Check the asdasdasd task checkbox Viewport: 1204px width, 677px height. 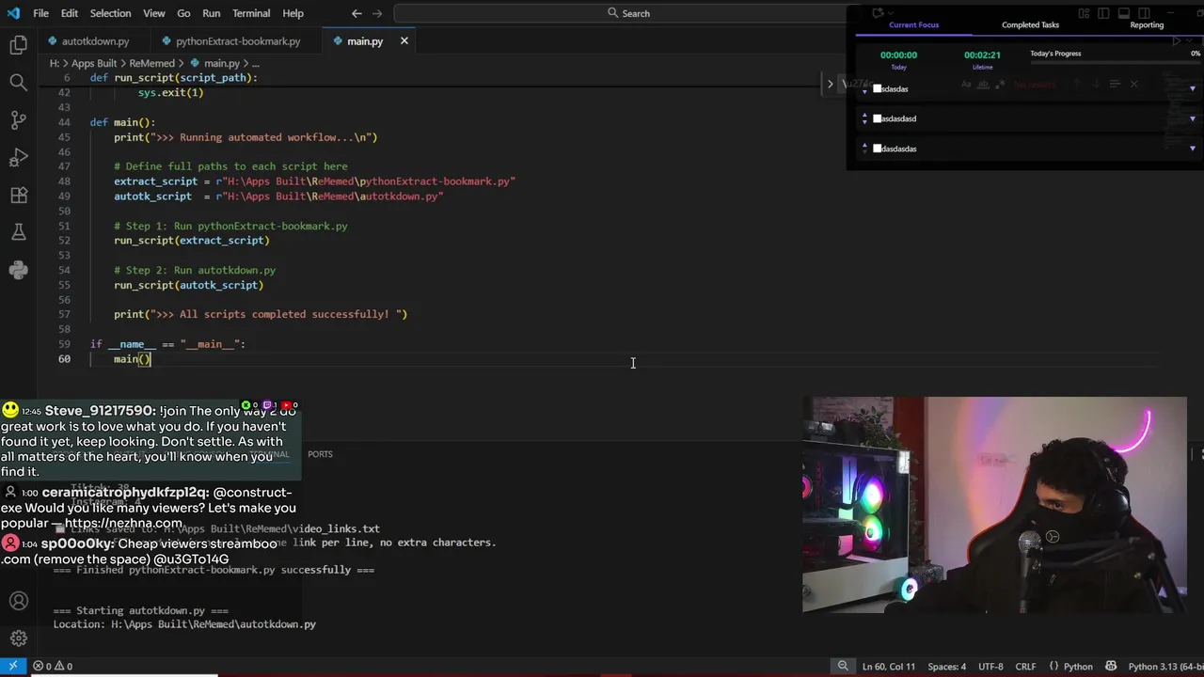(878, 118)
